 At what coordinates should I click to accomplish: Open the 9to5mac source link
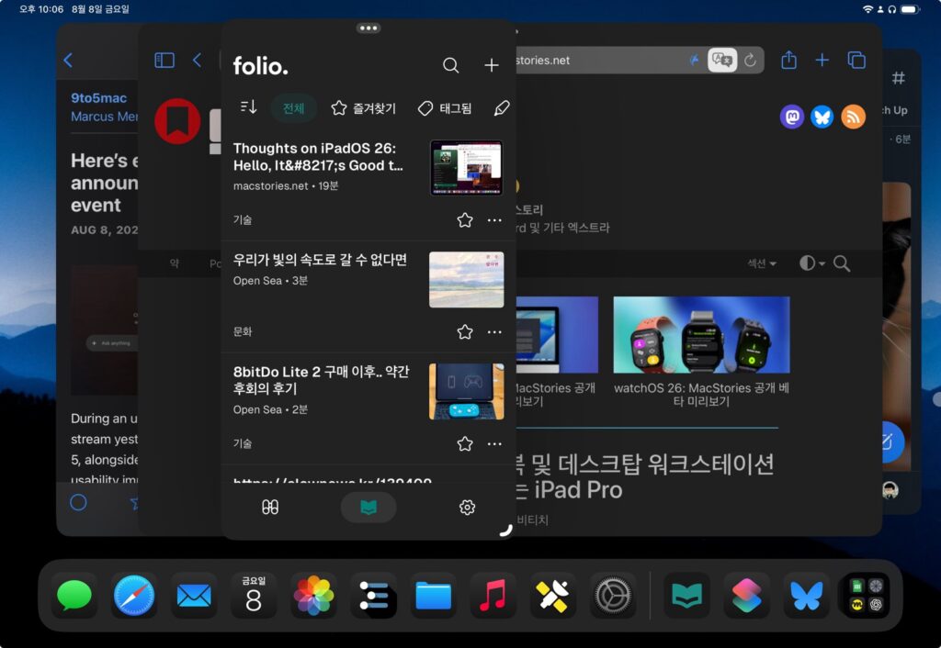[x=99, y=97]
